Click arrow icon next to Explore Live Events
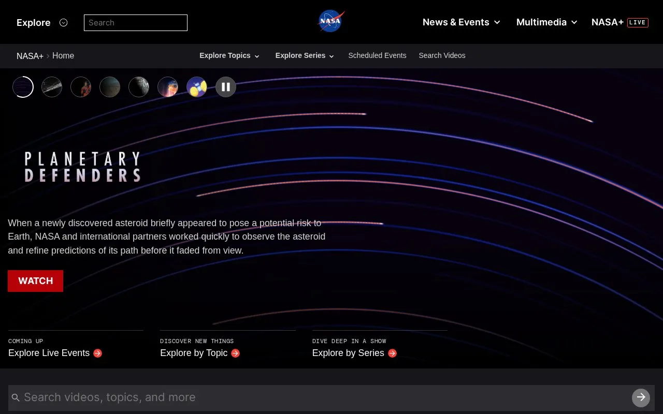This screenshot has height=414, width=663. click(x=98, y=353)
